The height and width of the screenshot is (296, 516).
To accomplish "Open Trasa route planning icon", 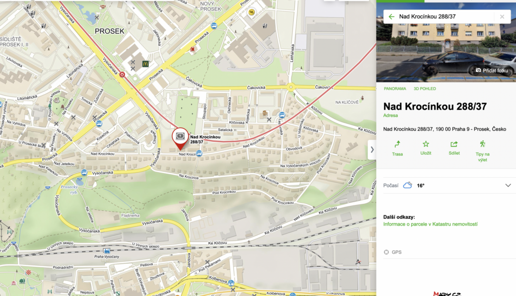I will [x=397, y=149].
